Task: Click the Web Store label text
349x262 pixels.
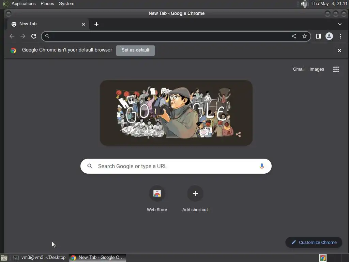Action: (x=157, y=210)
